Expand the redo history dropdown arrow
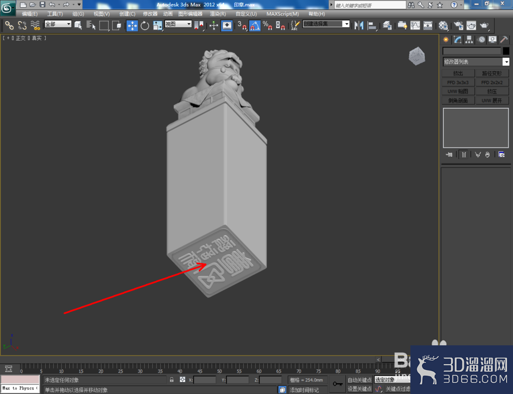Viewport: 513px width, 394px height. [73, 5]
